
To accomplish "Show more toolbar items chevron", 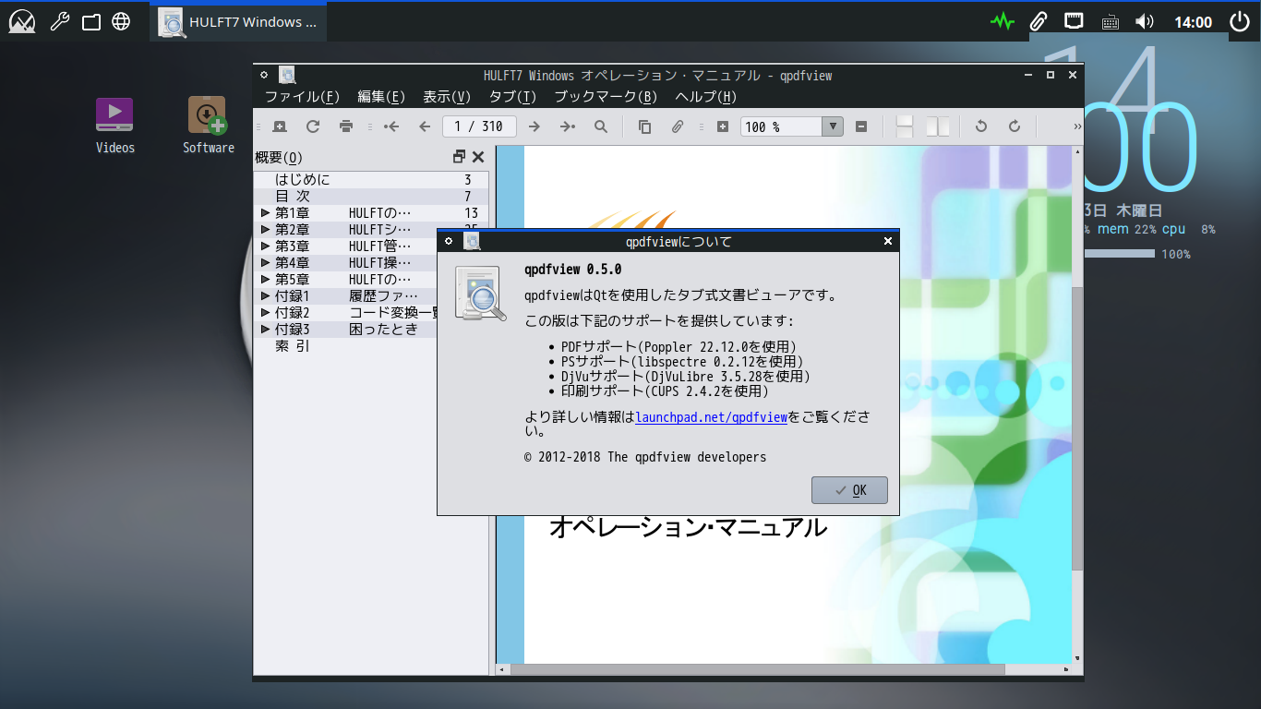I will tap(1077, 126).
